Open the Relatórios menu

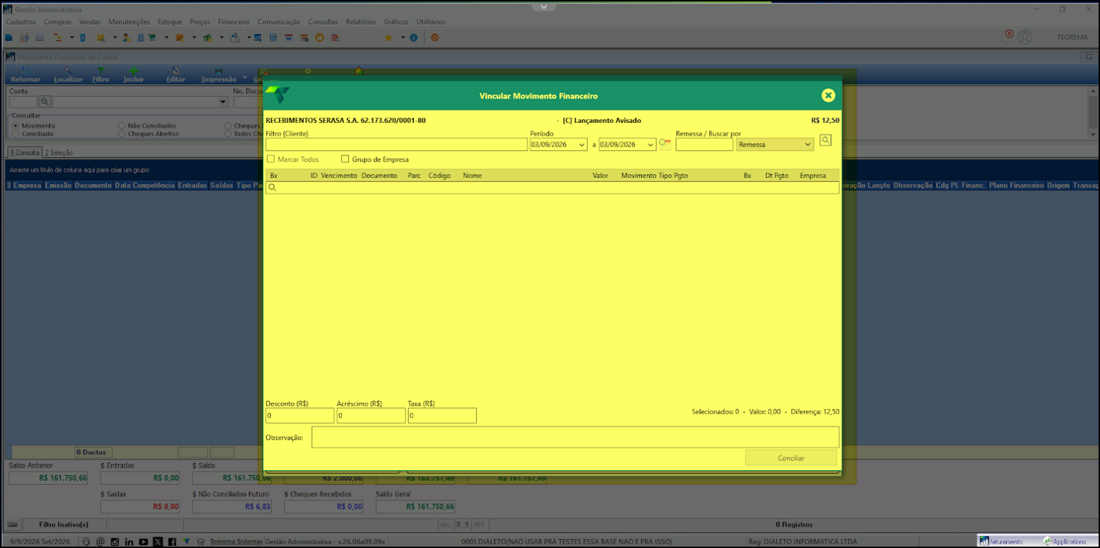(361, 22)
